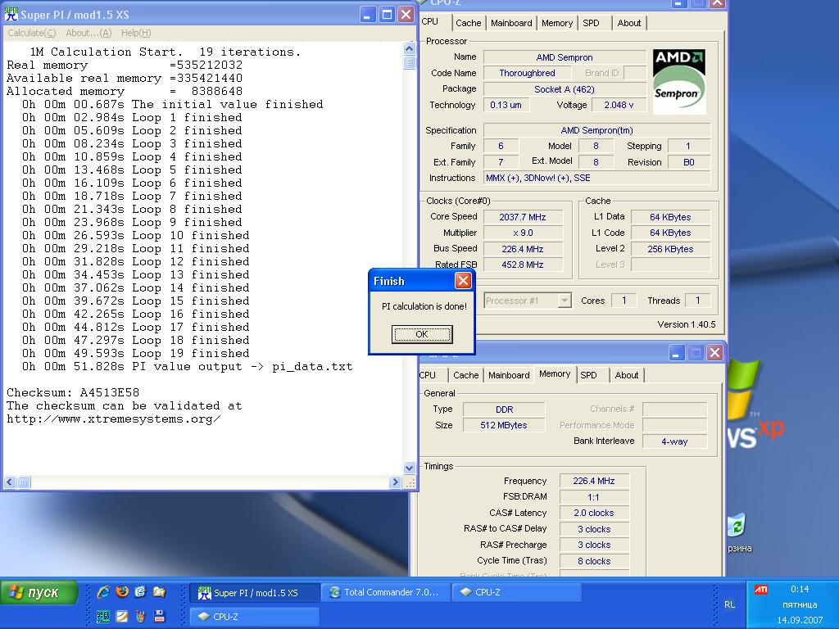Open the About menu in Super PI
The width and height of the screenshot is (839, 629).
(88, 33)
